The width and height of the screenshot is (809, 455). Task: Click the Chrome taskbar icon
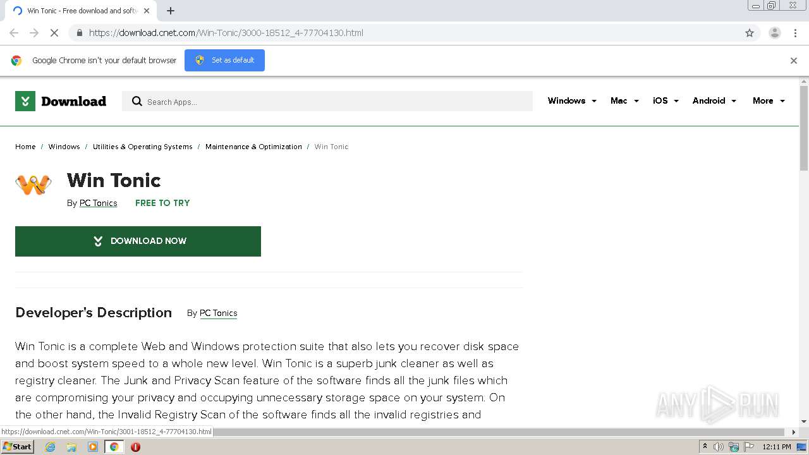click(114, 447)
